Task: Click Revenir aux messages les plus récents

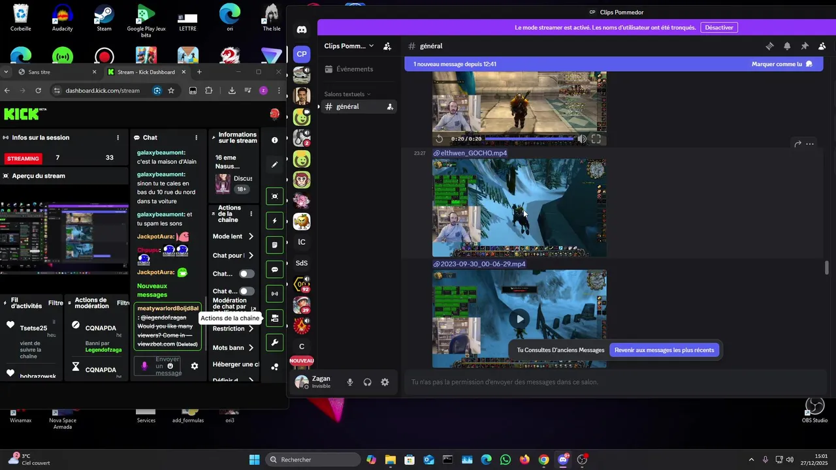Action: 664,350
